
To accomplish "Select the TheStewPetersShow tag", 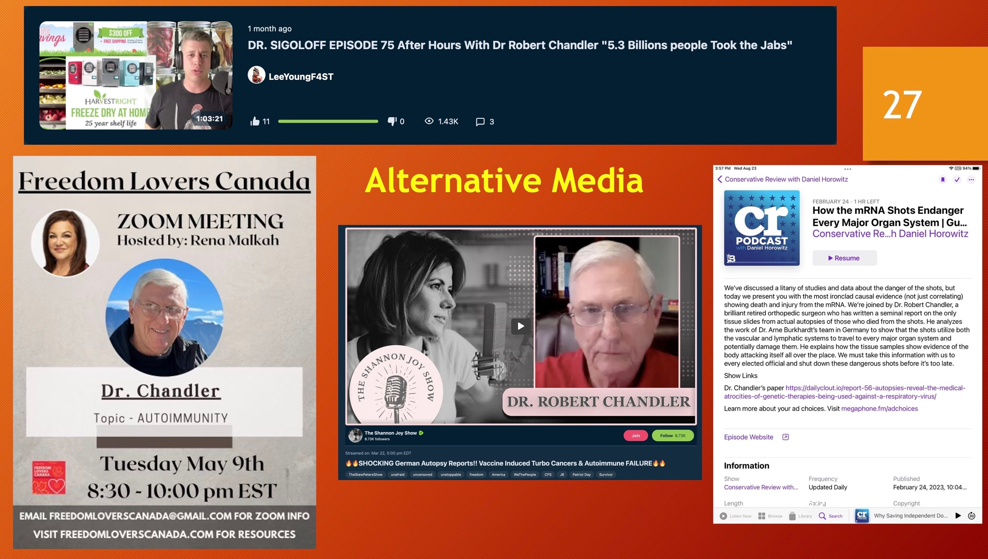I will click(365, 475).
